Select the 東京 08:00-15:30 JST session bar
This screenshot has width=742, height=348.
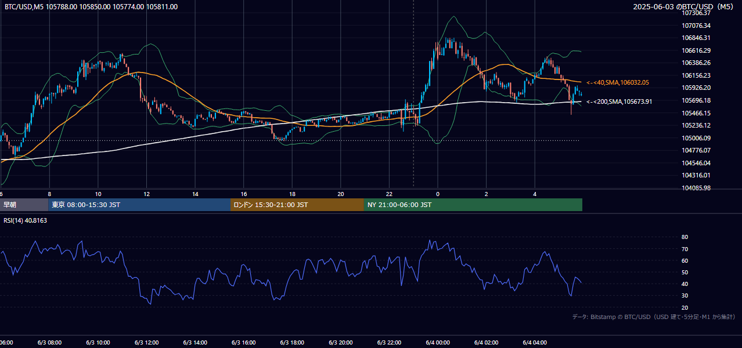[x=139, y=205]
